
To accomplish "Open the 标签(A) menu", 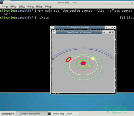I will (39, 7).
